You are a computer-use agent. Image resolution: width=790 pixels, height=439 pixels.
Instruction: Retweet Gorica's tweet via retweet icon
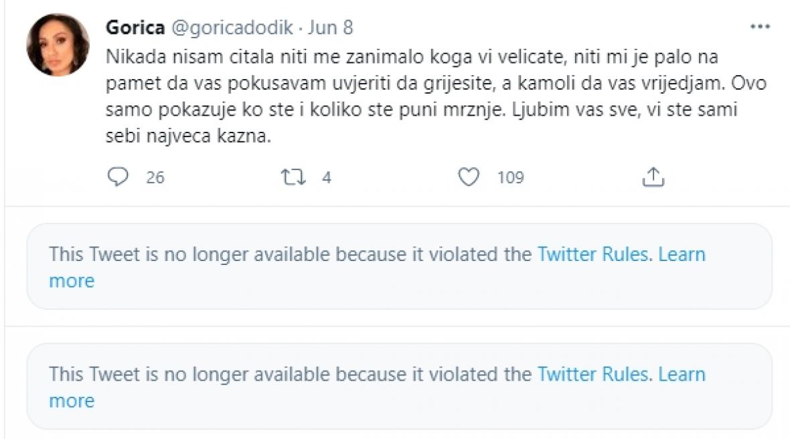pos(293,177)
